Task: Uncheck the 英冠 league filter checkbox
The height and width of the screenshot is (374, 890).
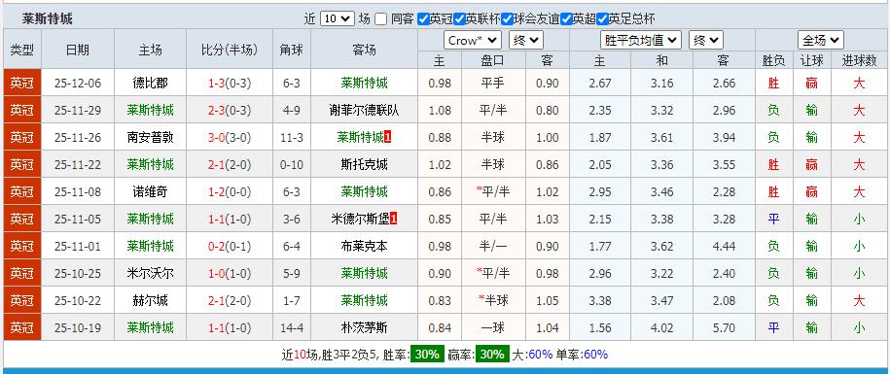Action: [x=423, y=18]
